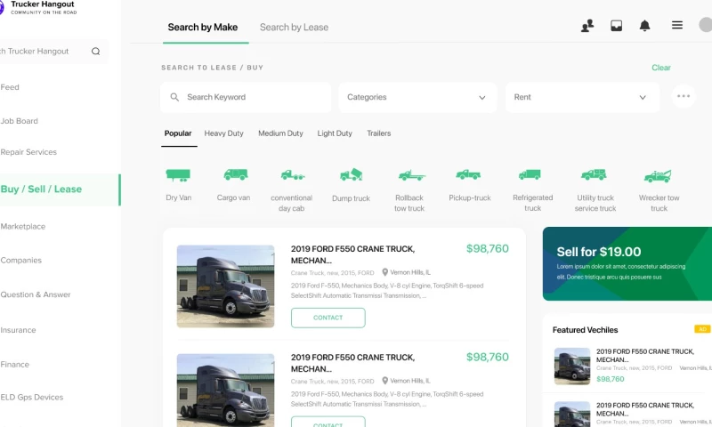Open more filters three-dots button
Viewport: 712px width, 427px height.
(684, 96)
